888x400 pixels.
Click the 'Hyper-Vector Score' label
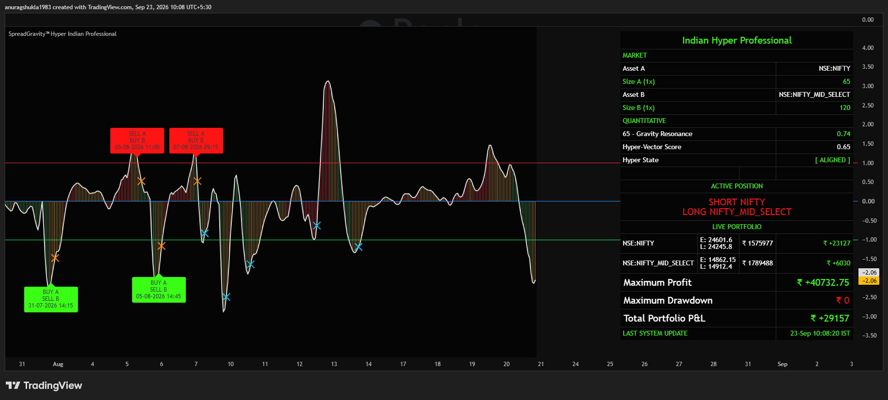point(652,147)
